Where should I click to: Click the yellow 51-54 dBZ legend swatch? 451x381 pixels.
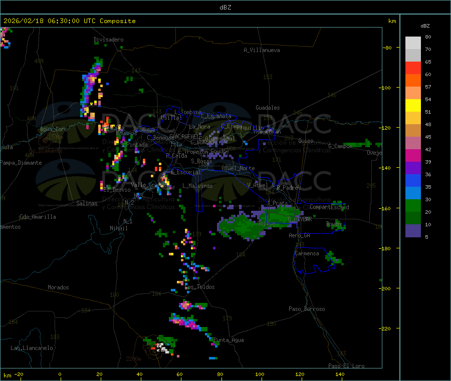[x=413, y=106]
